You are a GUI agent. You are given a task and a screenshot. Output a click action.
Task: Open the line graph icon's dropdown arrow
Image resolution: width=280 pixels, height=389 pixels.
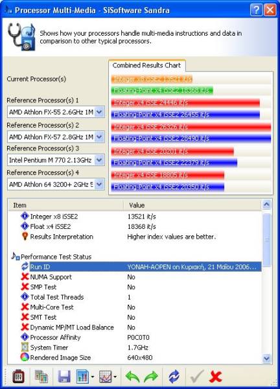(115, 377)
